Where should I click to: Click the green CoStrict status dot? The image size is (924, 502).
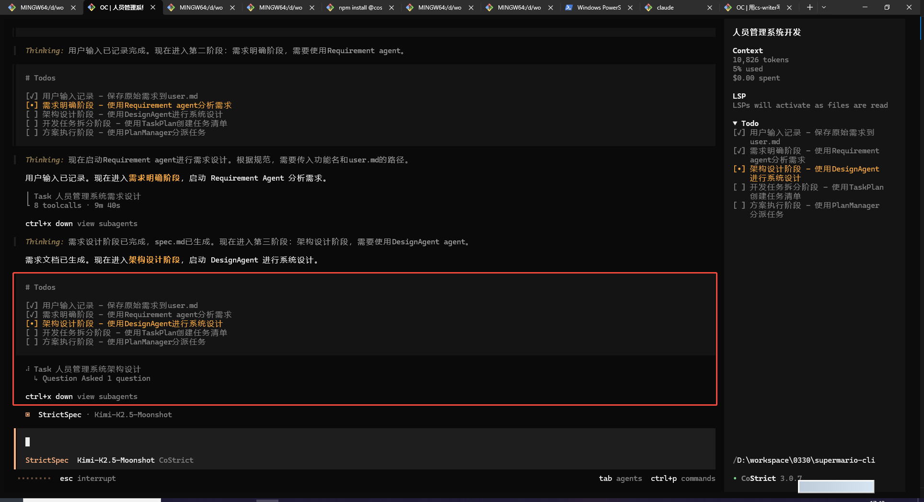click(735, 479)
